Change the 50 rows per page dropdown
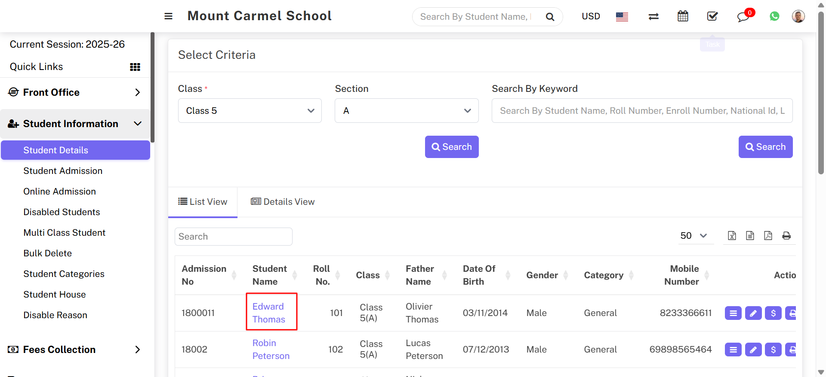Viewport: 826px width, 377px height. 693,236
